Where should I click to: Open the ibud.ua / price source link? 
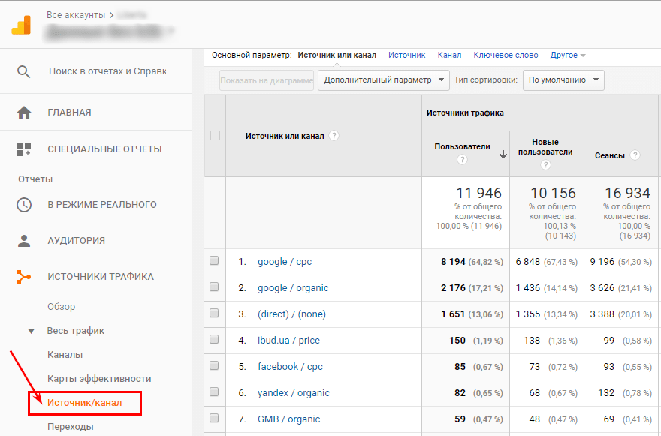(x=288, y=341)
